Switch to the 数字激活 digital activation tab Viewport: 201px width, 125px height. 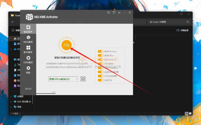click(x=28, y=50)
